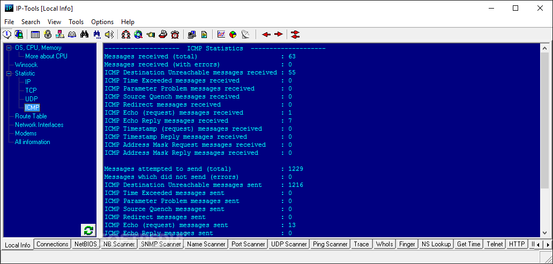Click the networked computers SNMP Scanner icon

point(60,34)
